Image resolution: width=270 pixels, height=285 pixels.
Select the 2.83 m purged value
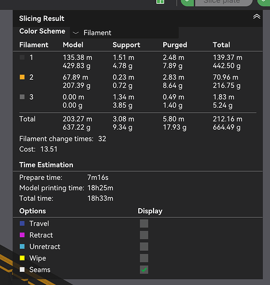pyautogui.click(x=174, y=78)
